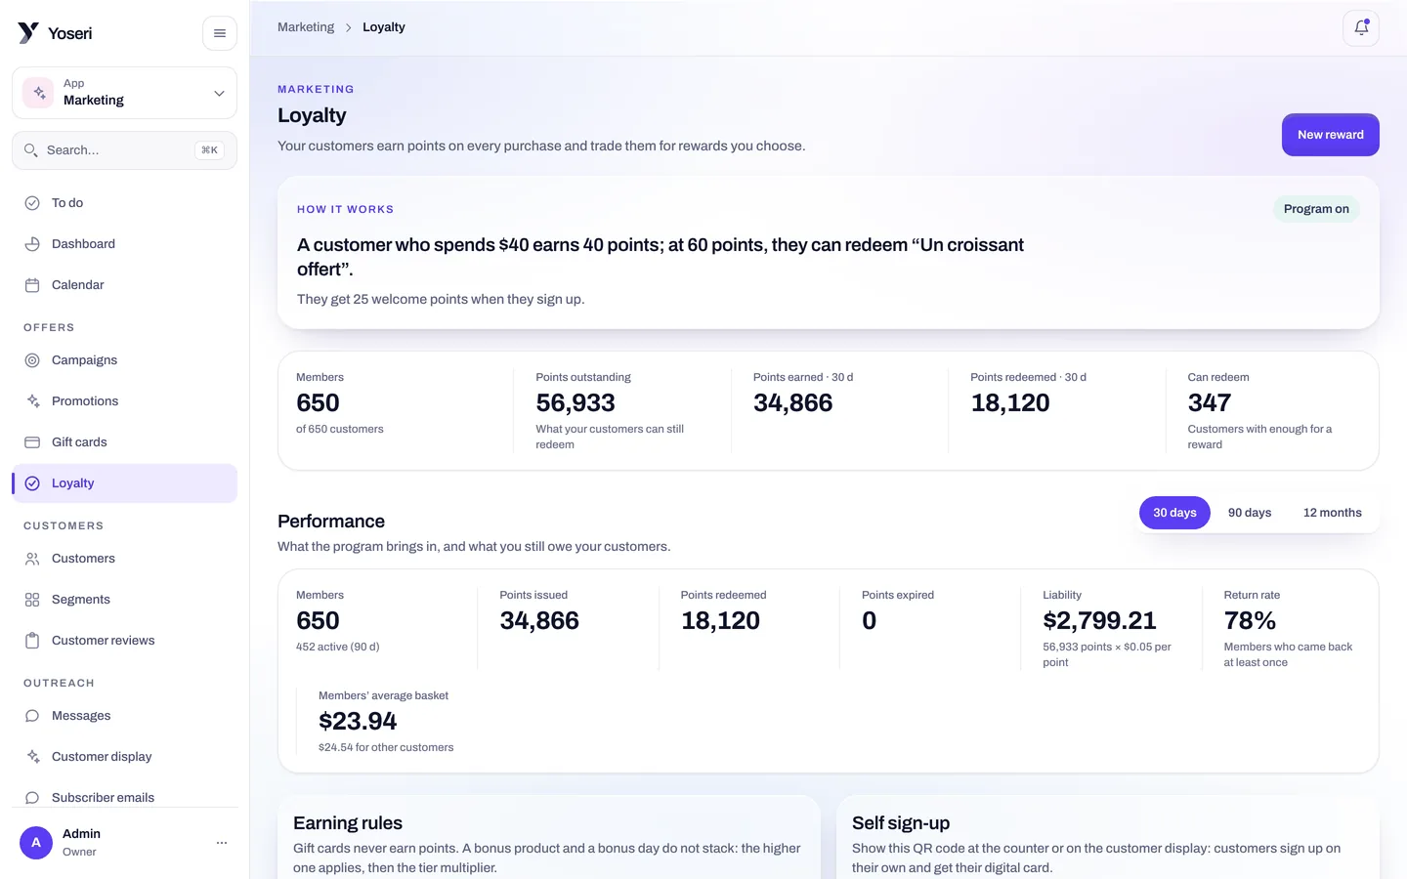
Task: Focus the Search input field
Action: tap(124, 150)
